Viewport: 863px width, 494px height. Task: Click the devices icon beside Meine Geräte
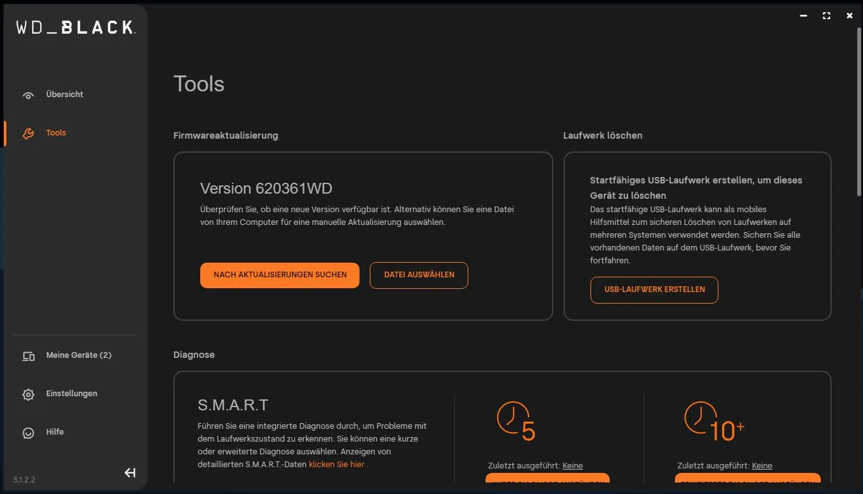[x=28, y=356]
